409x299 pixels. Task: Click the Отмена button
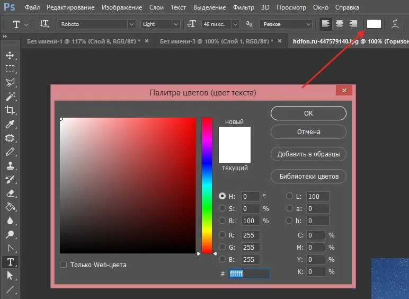point(308,132)
